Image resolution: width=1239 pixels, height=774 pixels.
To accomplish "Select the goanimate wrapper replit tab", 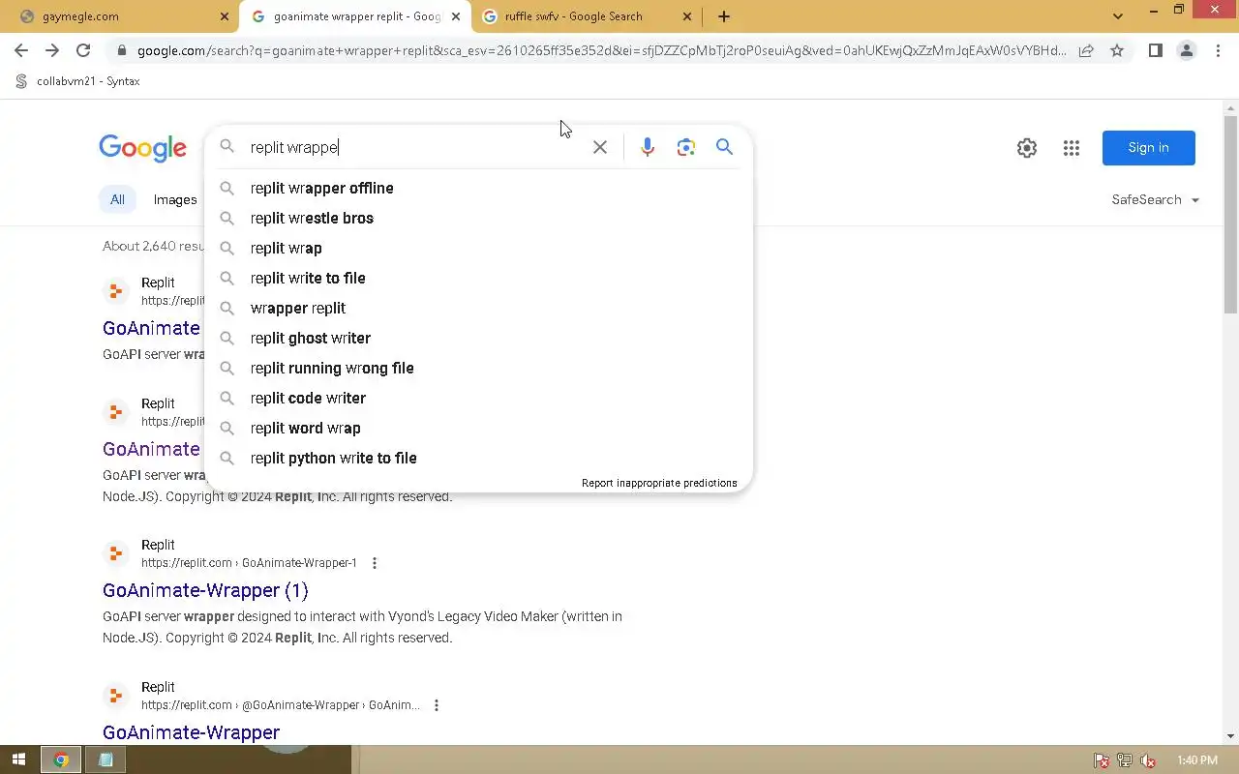I will coord(355,16).
